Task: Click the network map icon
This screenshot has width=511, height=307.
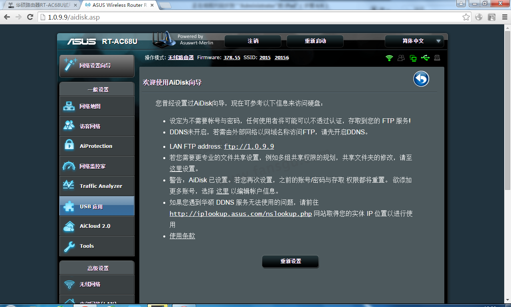Action: [69, 106]
